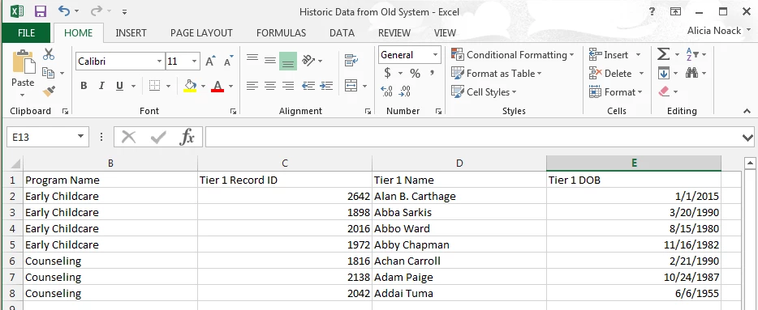Apply yellow fill color
The image size is (758, 310).
tap(190, 86)
